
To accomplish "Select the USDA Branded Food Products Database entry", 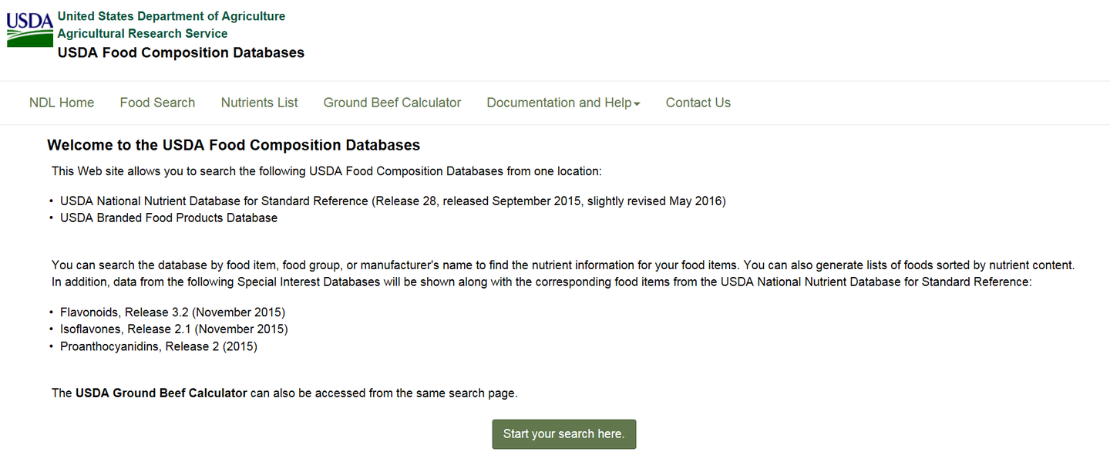I will tap(169, 218).
